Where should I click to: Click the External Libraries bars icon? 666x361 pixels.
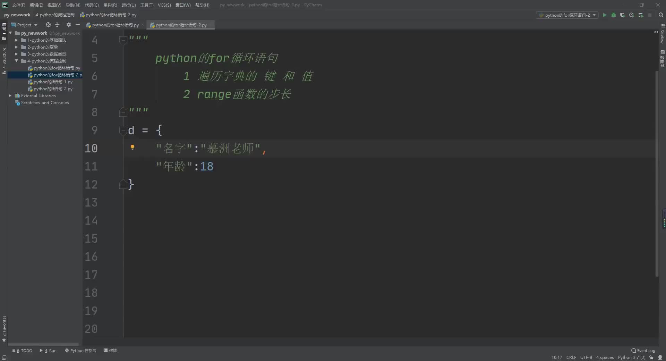tap(17, 95)
